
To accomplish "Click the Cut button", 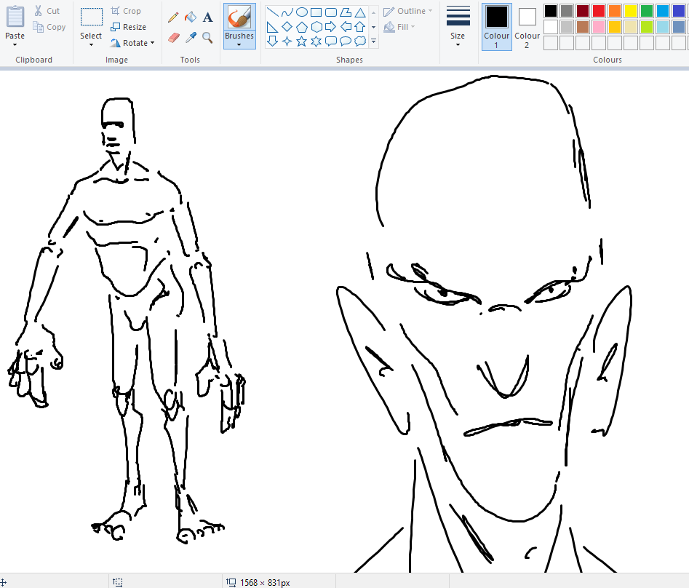I will tap(47, 11).
